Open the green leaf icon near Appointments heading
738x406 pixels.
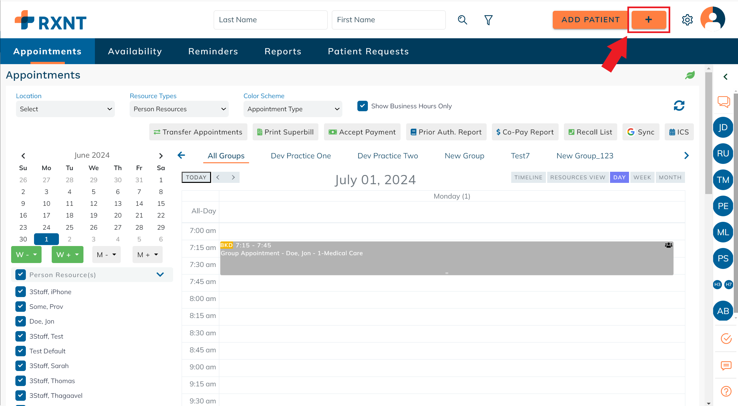pos(690,75)
